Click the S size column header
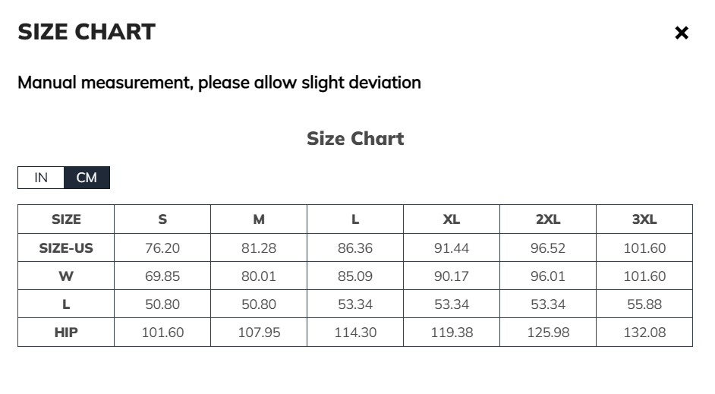715x394 pixels. coord(162,219)
